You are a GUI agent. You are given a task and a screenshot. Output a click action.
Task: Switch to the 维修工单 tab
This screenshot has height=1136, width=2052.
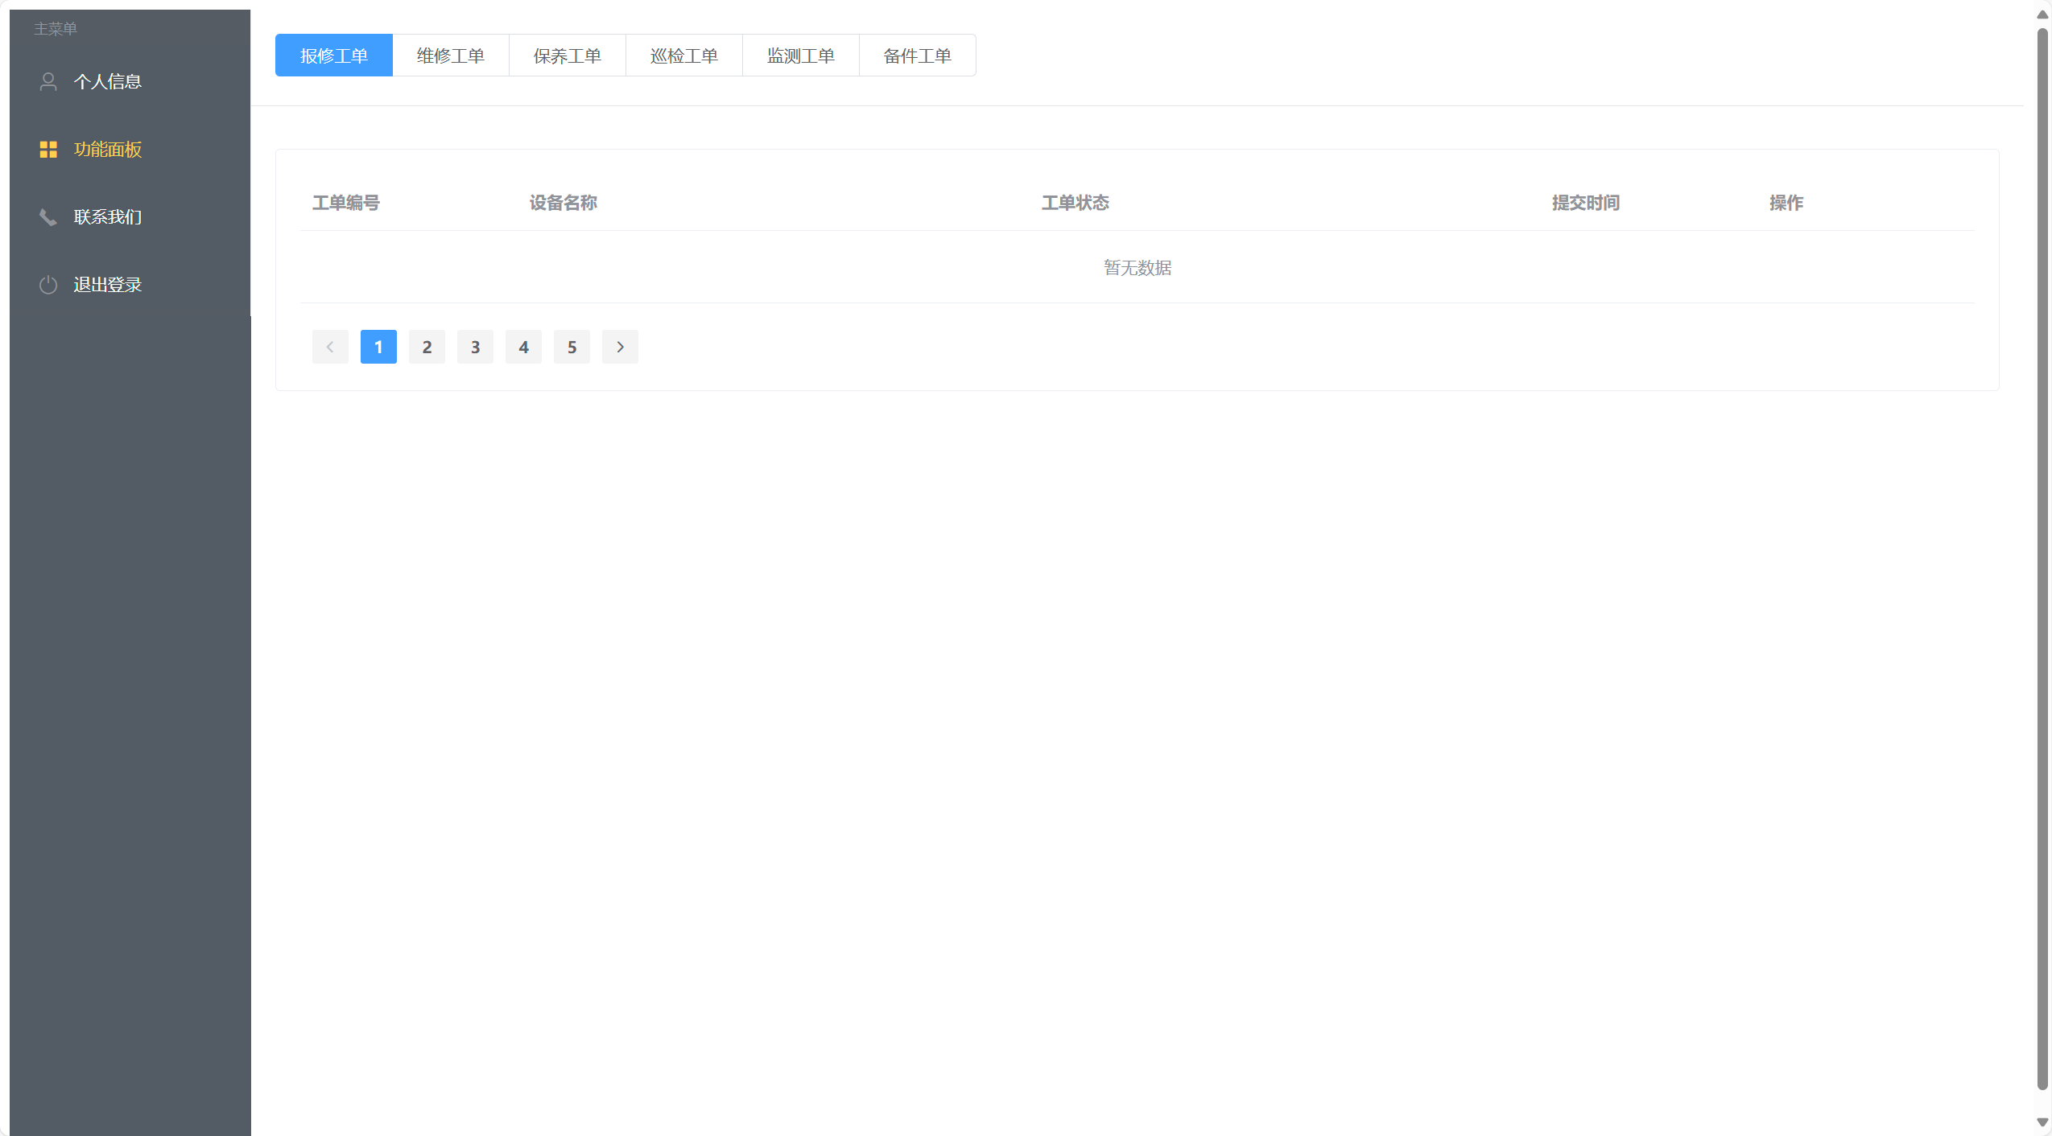point(450,56)
